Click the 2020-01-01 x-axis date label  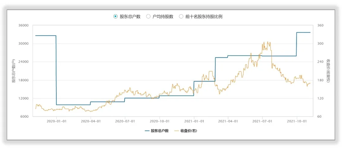tap(56, 121)
